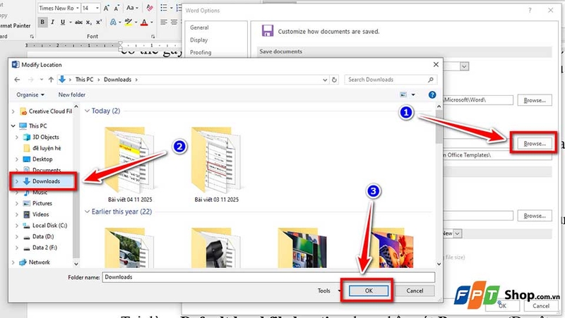
Task: Select Pictures in navigation tree
Action: 42,203
